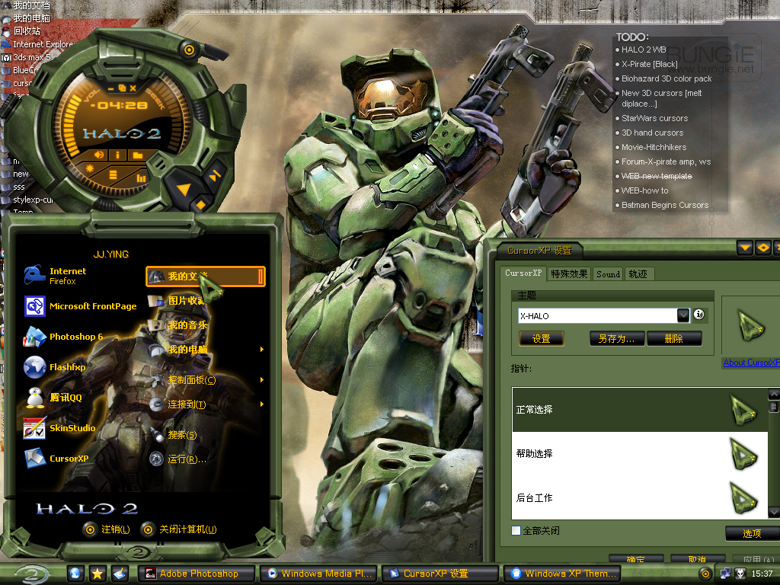The image size is (780, 585).
Task: Expand the 控制面板 submenu arrow
Action: coord(262,379)
